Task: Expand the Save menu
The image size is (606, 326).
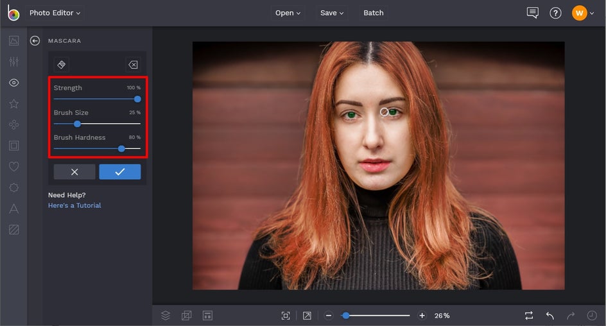Action: [332, 13]
